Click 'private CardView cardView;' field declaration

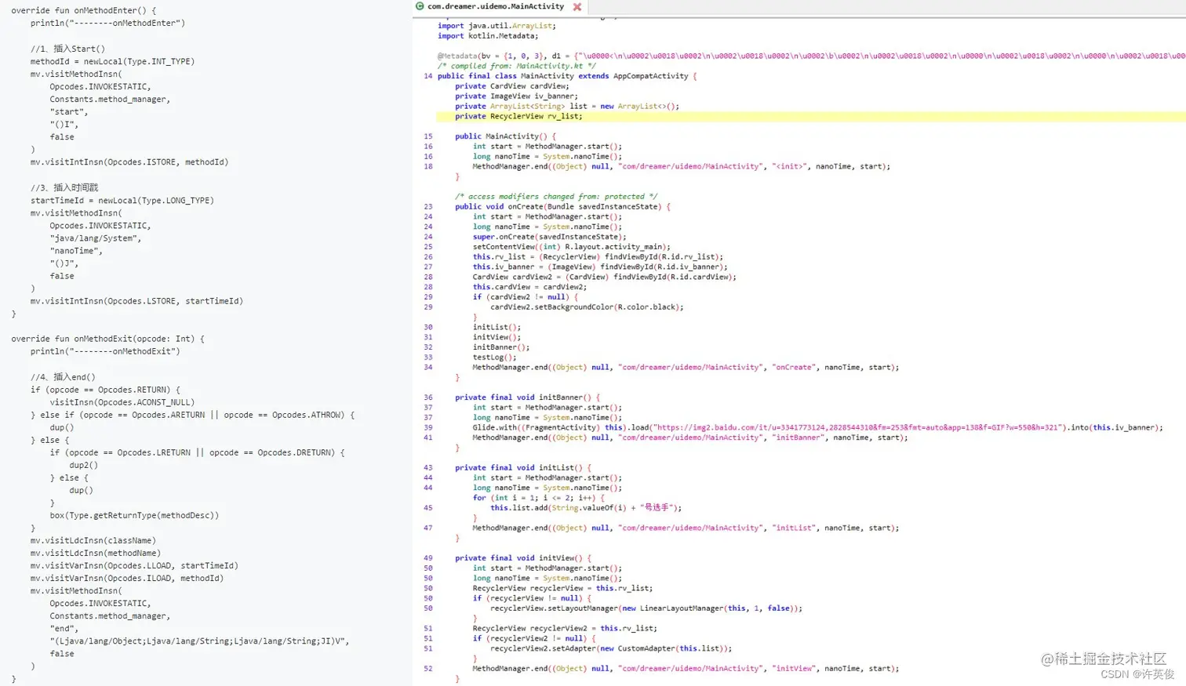click(x=512, y=86)
